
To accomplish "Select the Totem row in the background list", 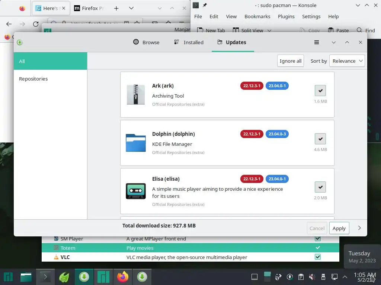I will (x=190, y=248).
